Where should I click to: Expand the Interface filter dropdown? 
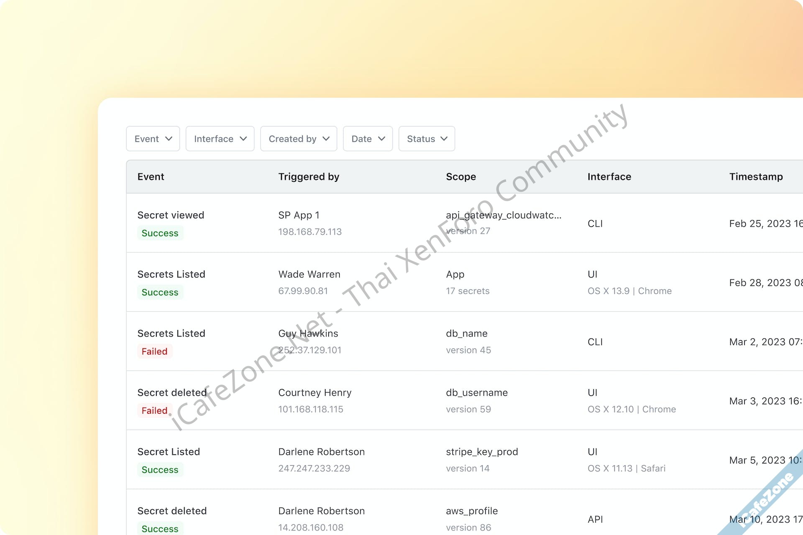point(220,139)
